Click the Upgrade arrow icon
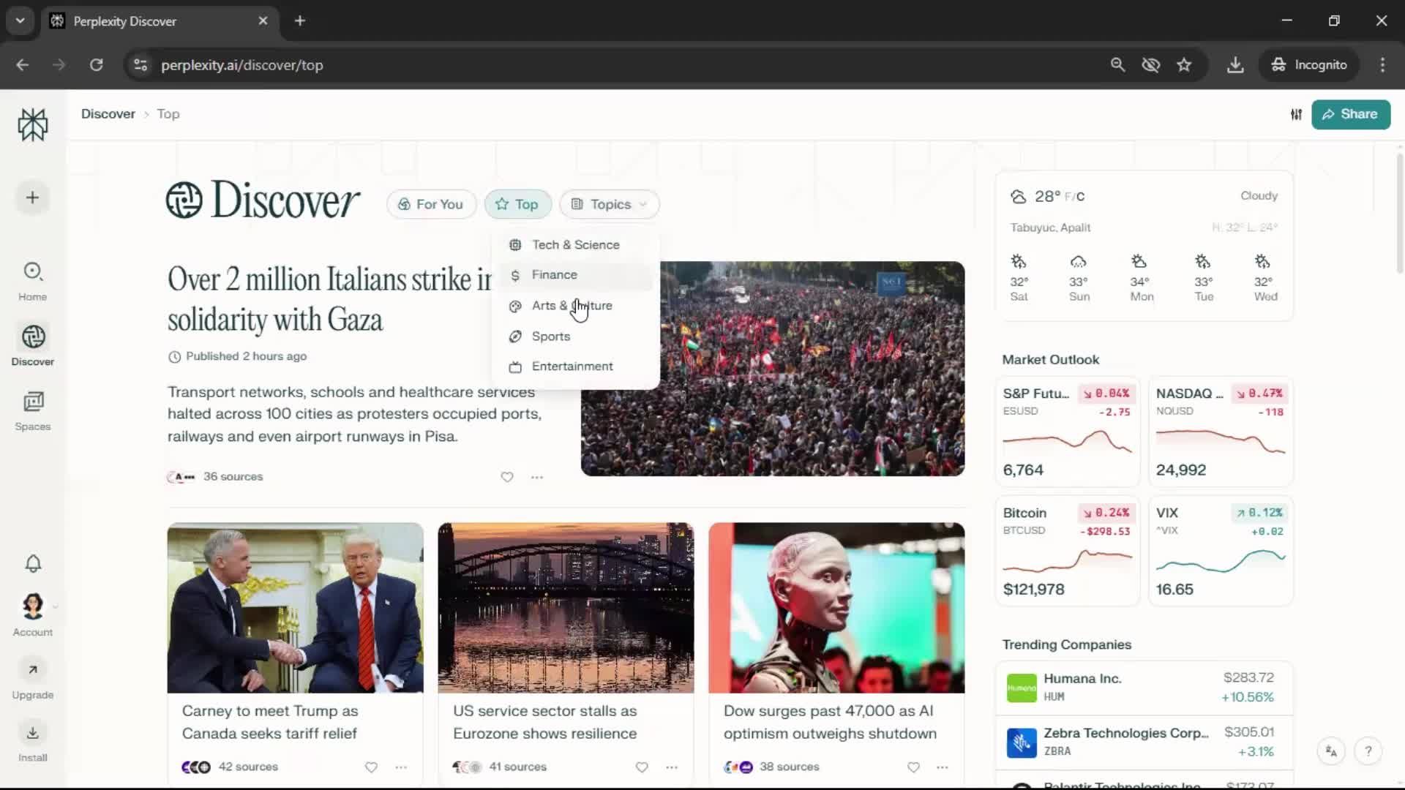This screenshot has height=790, width=1405. (x=33, y=669)
